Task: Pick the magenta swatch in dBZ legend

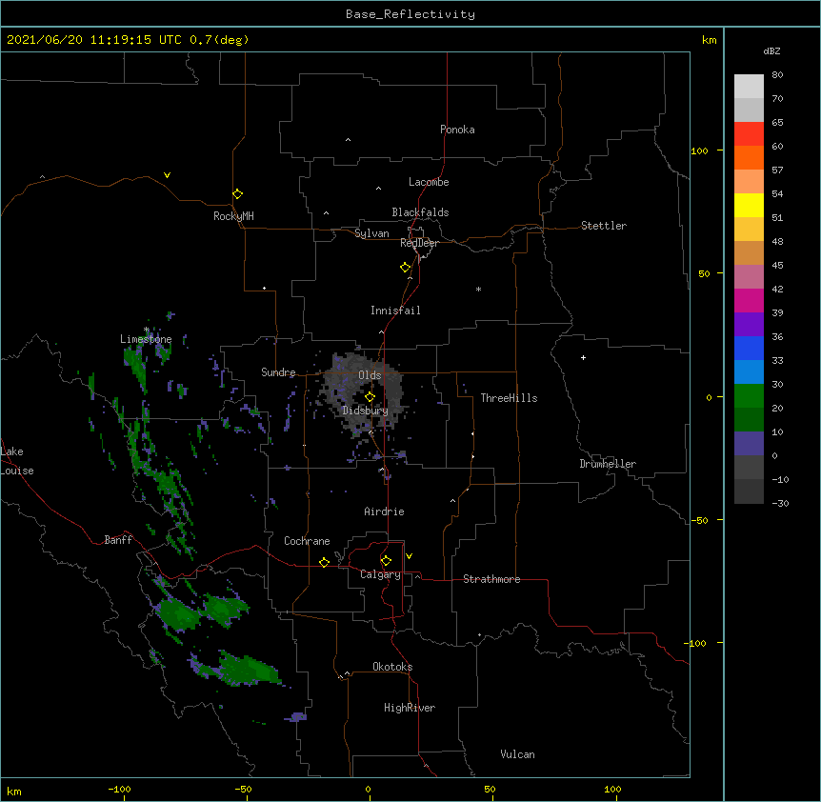Action: pos(749,300)
